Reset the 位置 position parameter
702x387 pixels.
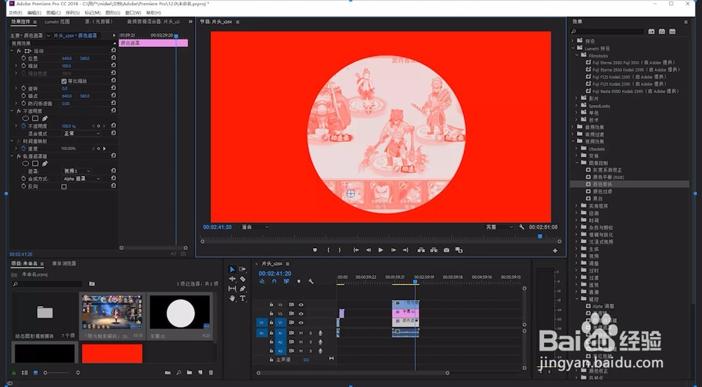click(x=113, y=58)
